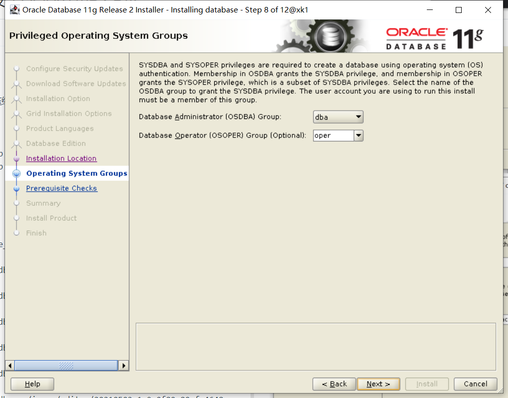Click the sidebar scrollbar left arrow
The height and width of the screenshot is (398, 508).
point(10,366)
